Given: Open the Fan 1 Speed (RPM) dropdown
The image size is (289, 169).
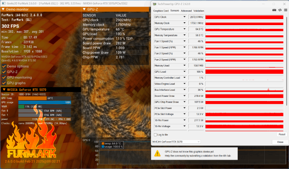Looking at the screenshot, I should [184, 47].
